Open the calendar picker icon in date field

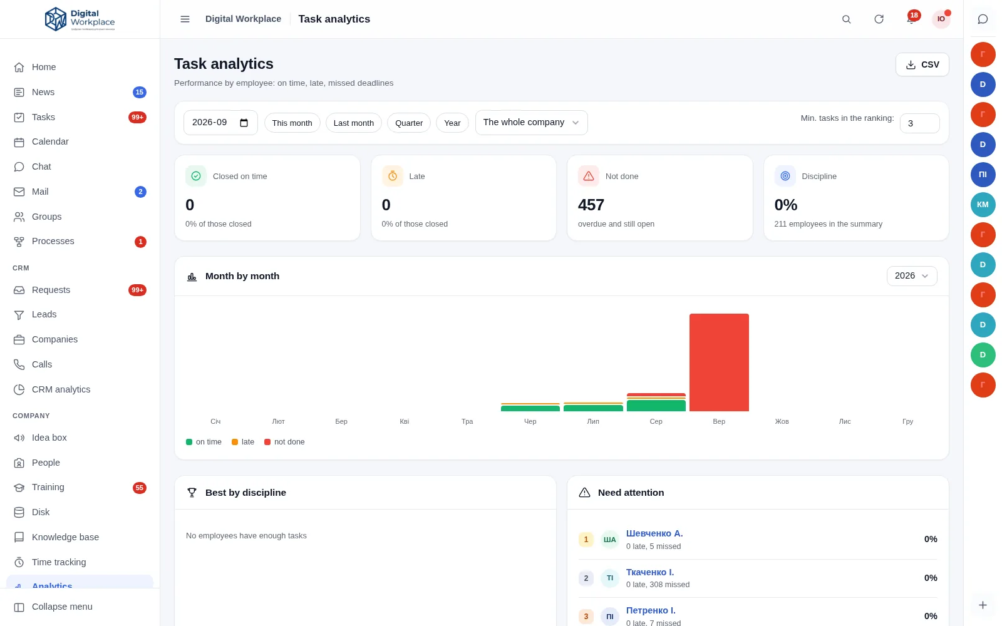244,123
